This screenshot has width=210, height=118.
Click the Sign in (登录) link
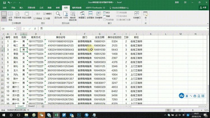pyautogui.click(x=177, y=3)
